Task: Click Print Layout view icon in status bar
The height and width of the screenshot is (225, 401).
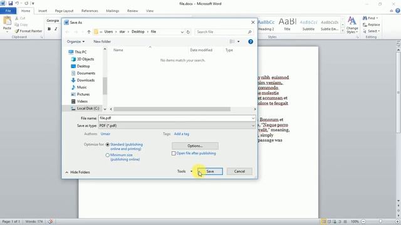Action: (324, 221)
